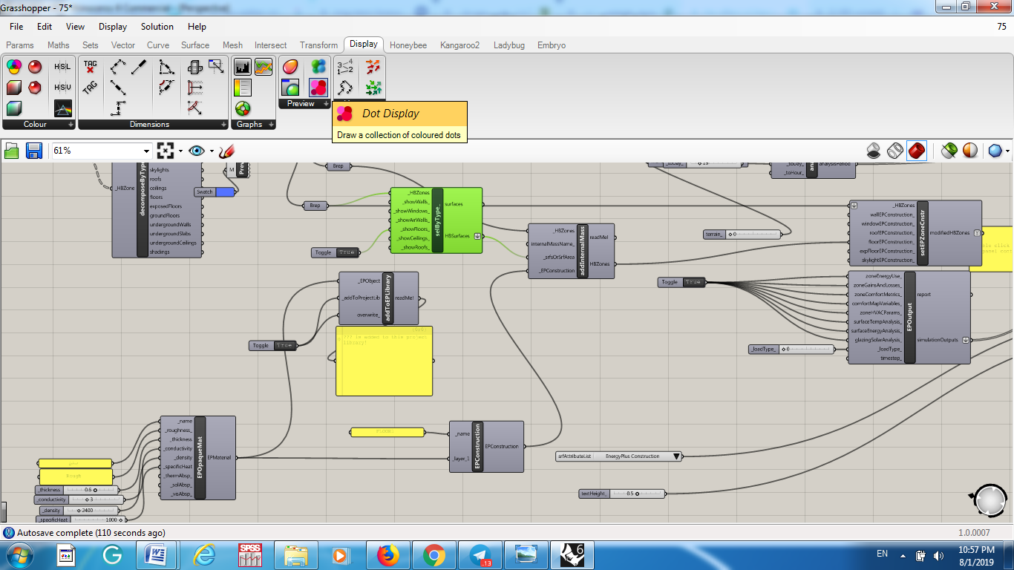Select the Quick Graph line chart icon
The width and height of the screenshot is (1014, 570).
tap(264, 67)
